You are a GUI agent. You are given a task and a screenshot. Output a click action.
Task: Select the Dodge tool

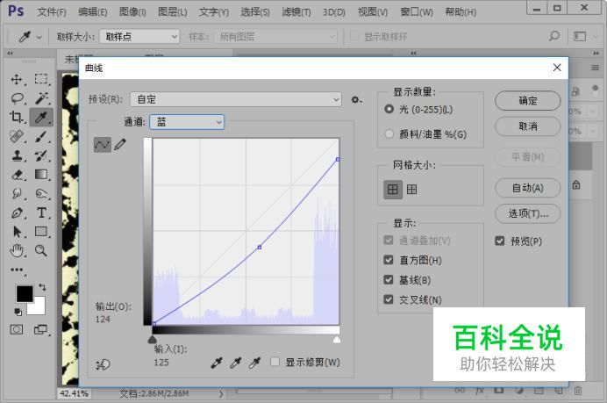point(41,193)
